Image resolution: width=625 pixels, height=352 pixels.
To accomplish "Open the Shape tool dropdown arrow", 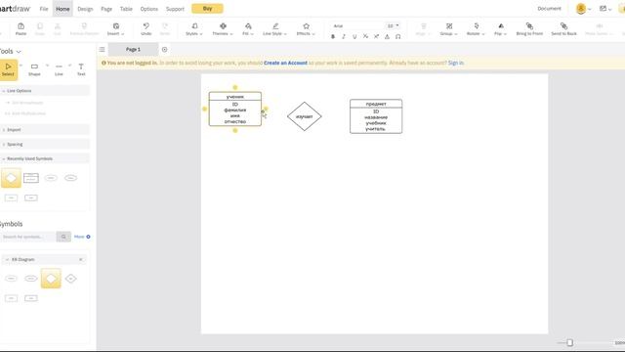I will (47, 66).
